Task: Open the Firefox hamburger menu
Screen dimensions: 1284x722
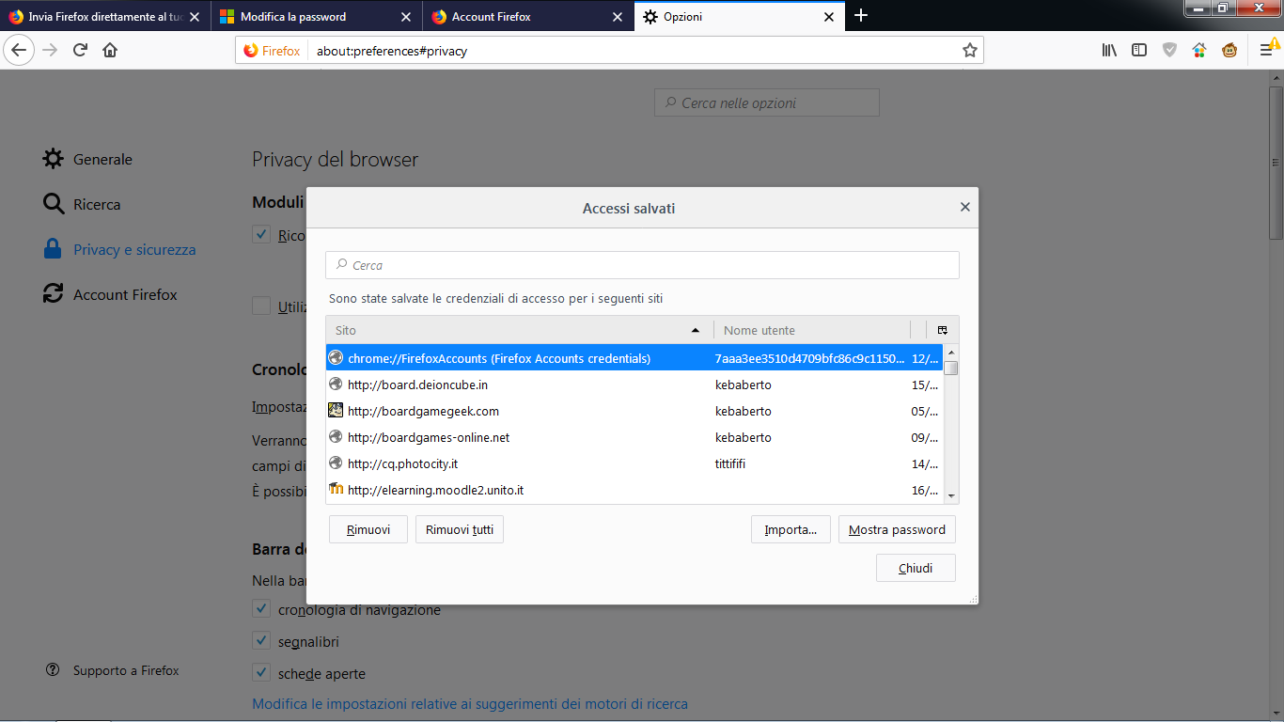Action: point(1266,50)
